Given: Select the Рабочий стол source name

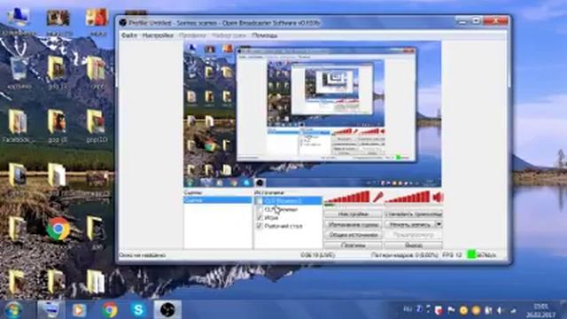Looking at the screenshot, I should [283, 226].
